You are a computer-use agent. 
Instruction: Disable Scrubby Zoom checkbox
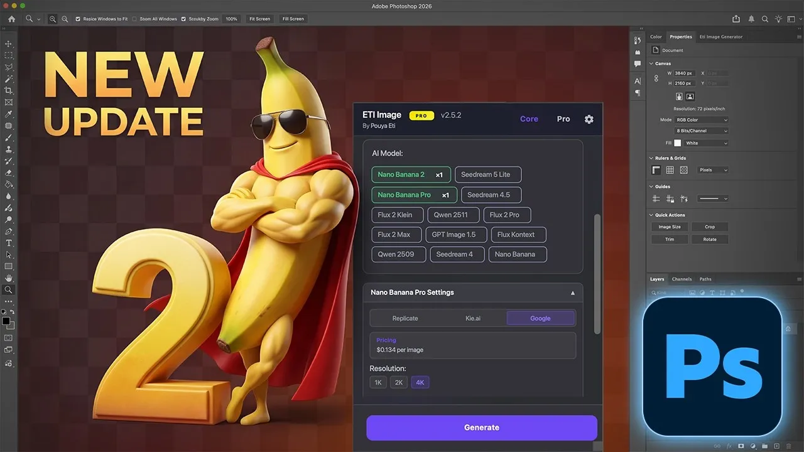pyautogui.click(x=183, y=19)
